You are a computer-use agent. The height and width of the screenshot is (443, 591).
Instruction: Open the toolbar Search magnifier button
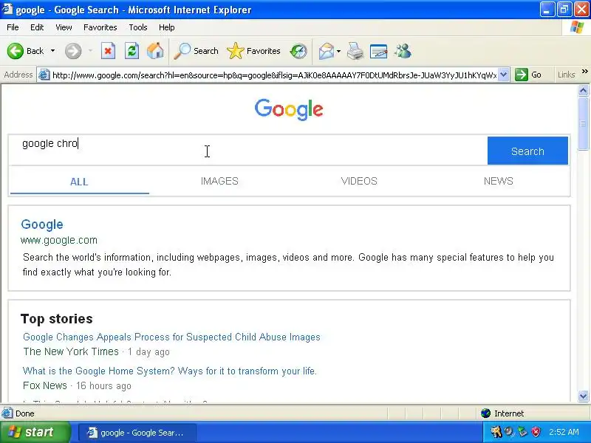click(196, 51)
